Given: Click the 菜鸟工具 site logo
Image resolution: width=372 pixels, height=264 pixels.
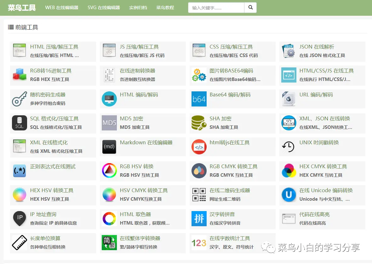Looking at the screenshot, I should (x=22, y=8).
